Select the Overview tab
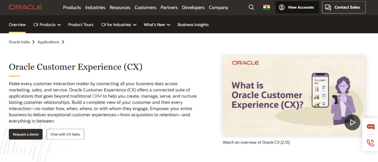This screenshot has width=378, height=162. 17,25
